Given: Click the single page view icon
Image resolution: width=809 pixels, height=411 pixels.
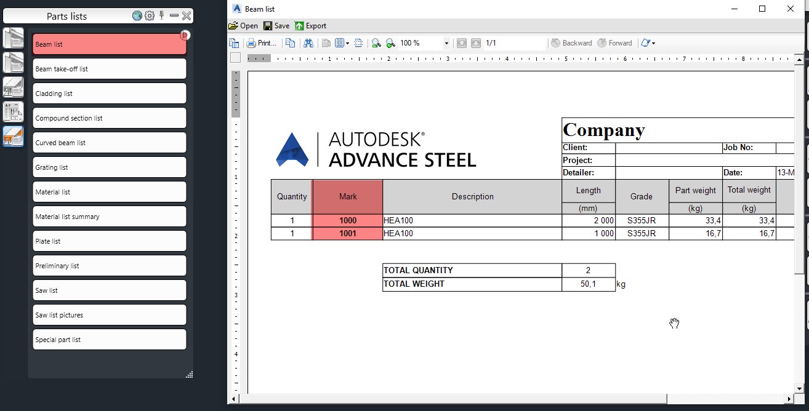Looking at the screenshot, I should [x=326, y=42].
